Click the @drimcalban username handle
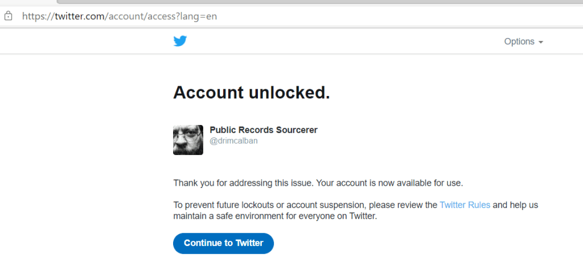This screenshot has height=280, width=583. coord(233,141)
